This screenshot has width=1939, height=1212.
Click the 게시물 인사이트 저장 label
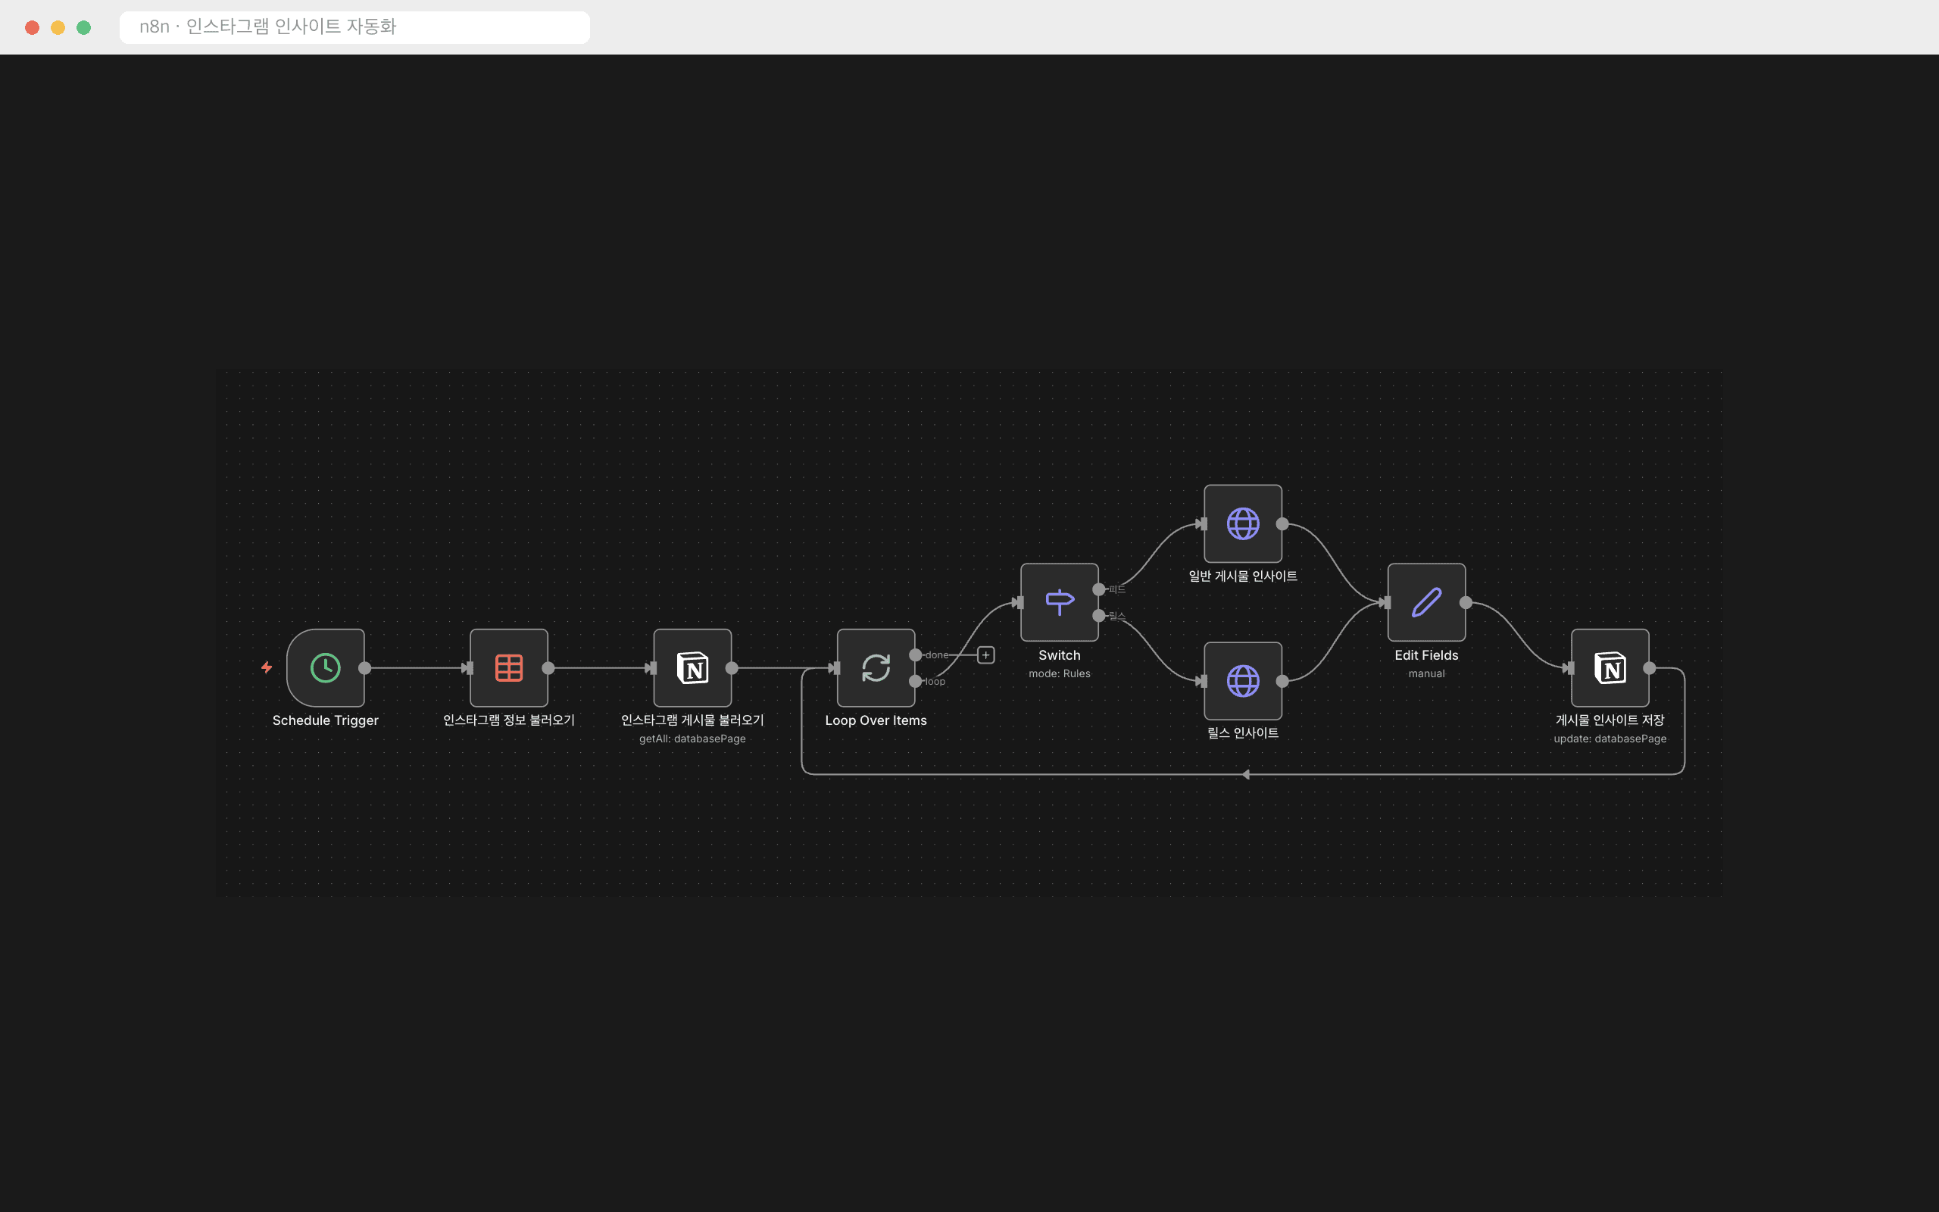click(1610, 720)
